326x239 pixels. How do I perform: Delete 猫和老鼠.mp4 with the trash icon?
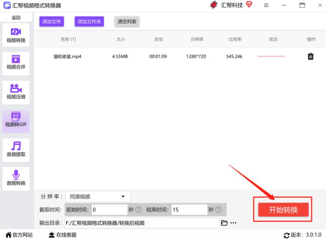click(310, 56)
